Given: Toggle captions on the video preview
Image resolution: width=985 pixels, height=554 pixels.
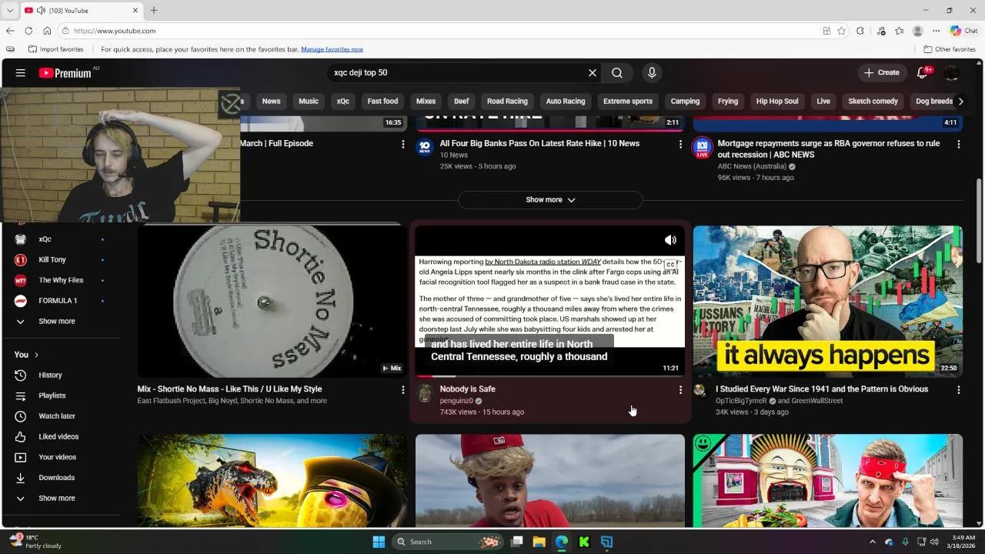Looking at the screenshot, I should click(670, 264).
